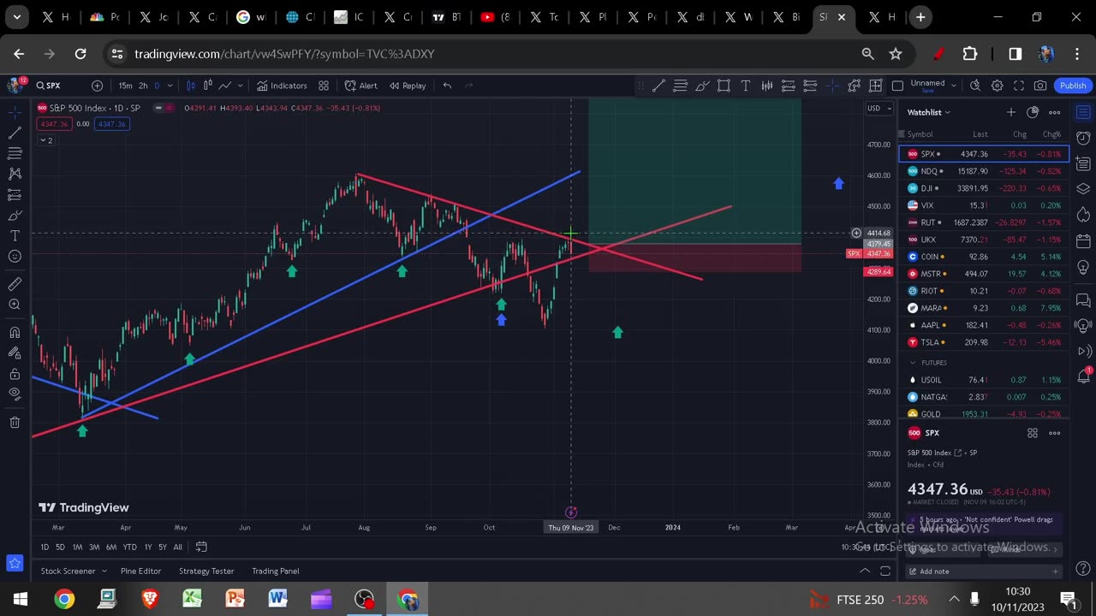This screenshot has width=1096, height=616.
Task: Open quick search icon in top toolbar
Action: pyautogui.click(x=975, y=86)
